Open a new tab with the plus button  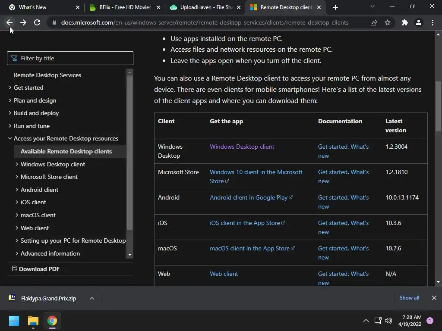[335, 7]
